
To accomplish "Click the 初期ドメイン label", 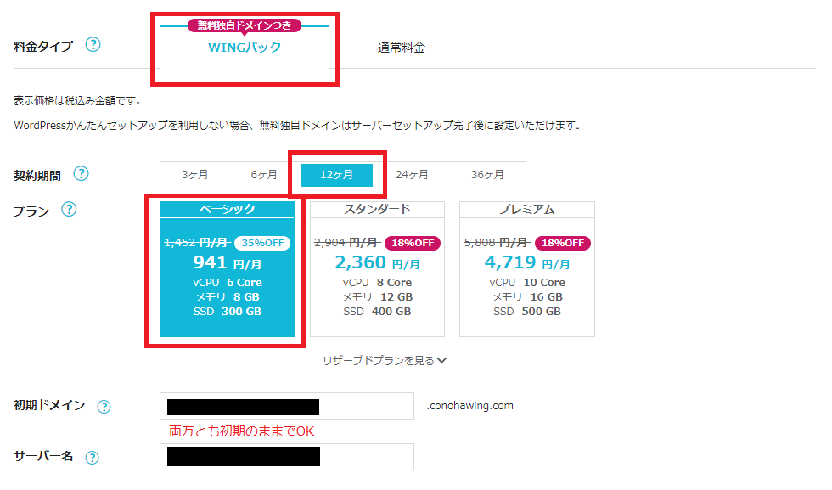I will pyautogui.click(x=49, y=406).
